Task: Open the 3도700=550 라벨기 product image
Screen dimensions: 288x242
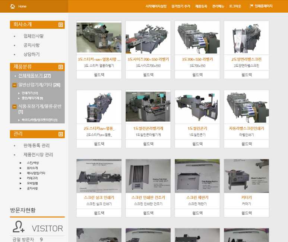Action: pyautogui.click(x=197, y=38)
